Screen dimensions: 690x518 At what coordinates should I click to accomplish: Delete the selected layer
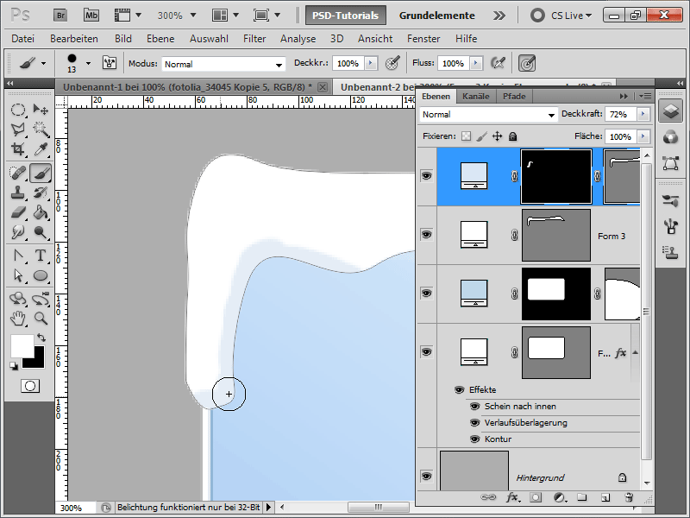(x=629, y=497)
